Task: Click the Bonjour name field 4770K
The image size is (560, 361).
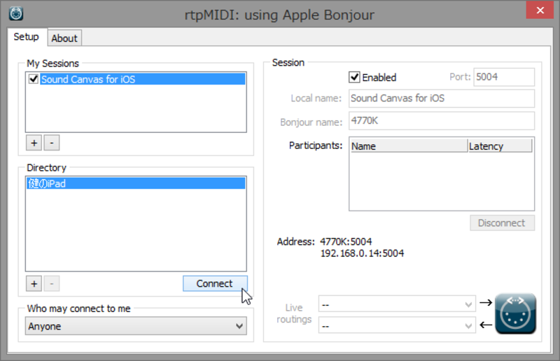Action: tap(442, 121)
